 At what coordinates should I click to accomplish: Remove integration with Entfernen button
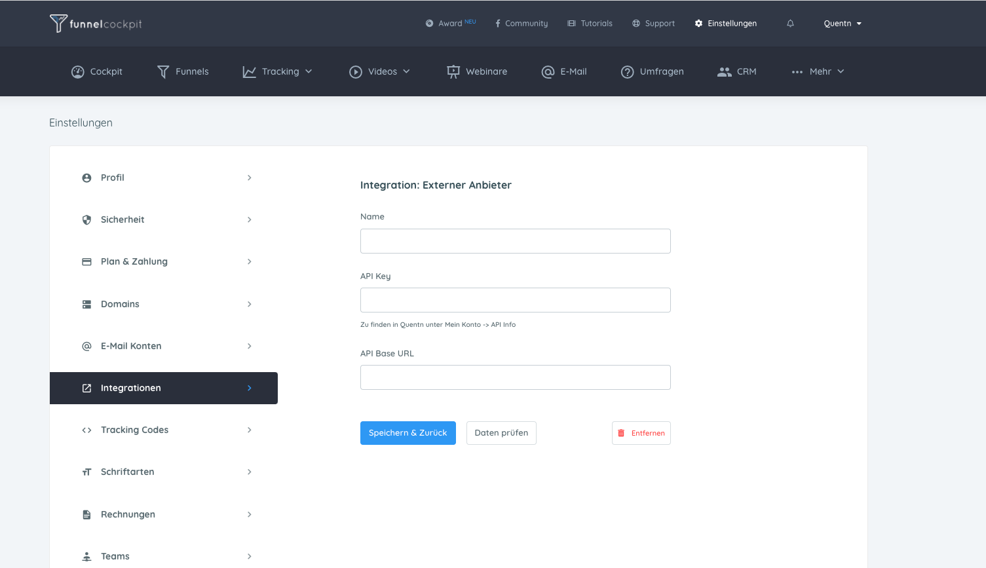point(641,433)
